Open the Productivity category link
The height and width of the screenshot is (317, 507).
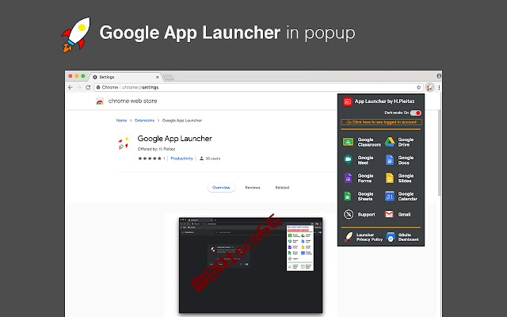[x=181, y=158]
